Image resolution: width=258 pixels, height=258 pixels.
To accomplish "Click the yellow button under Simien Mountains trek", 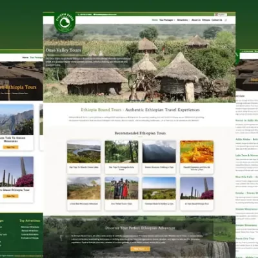I will pos(11,147).
